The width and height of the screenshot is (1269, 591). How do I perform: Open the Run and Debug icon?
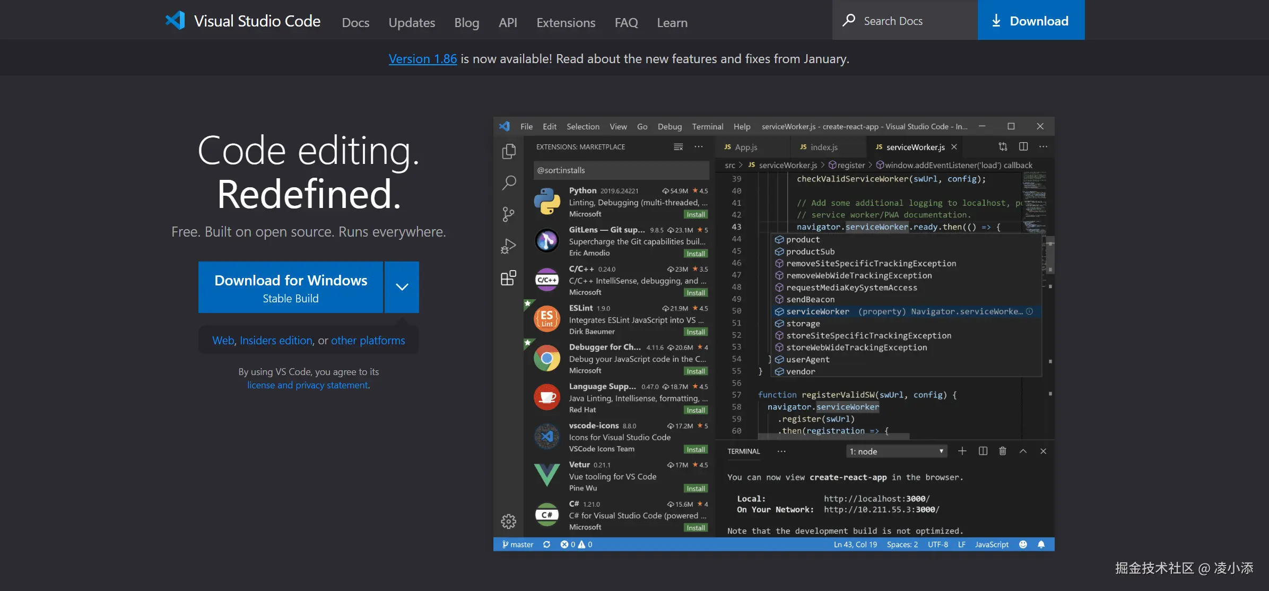coord(508,246)
